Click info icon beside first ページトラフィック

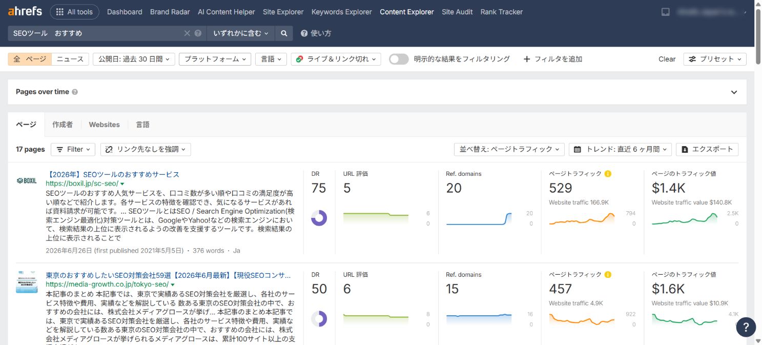click(608, 174)
